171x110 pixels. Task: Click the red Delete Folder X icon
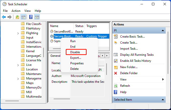116,73
